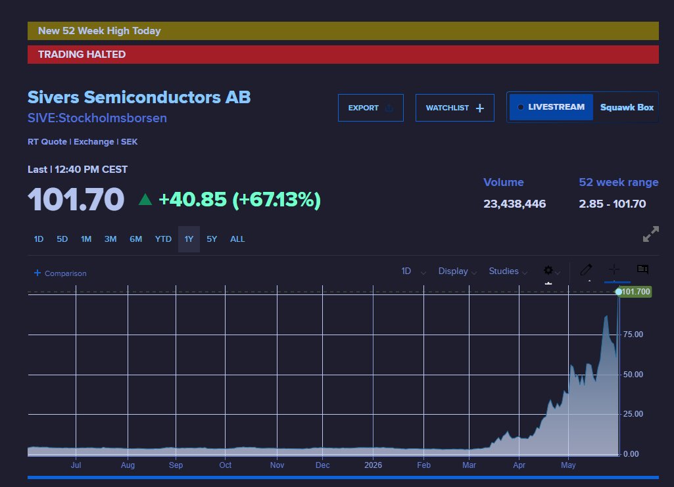
Task: Click the EXPORT button
Action: click(x=370, y=108)
